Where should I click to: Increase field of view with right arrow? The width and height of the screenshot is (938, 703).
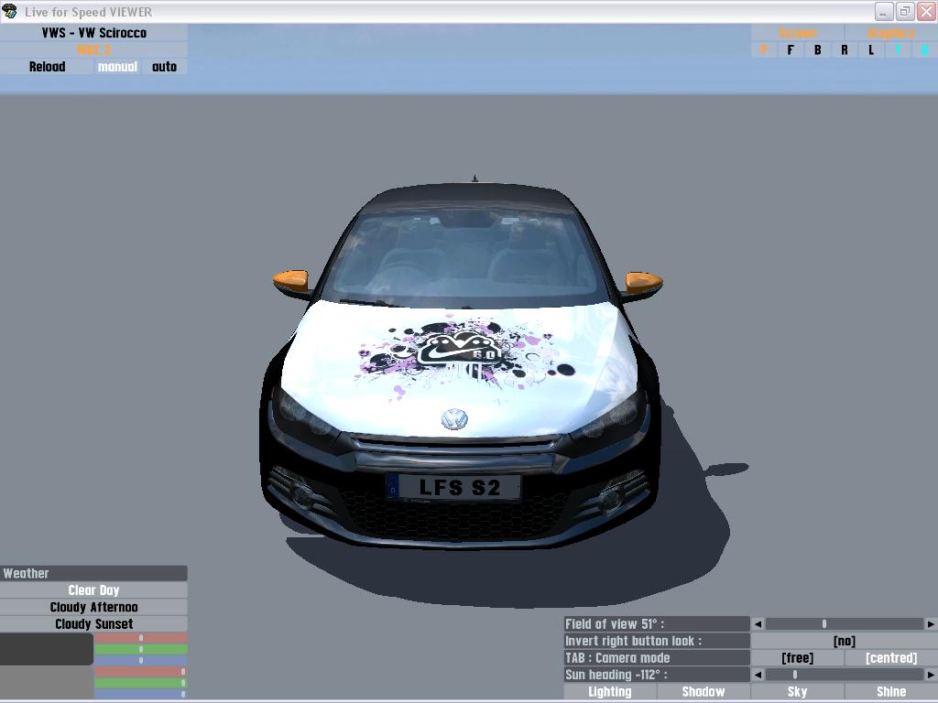click(x=931, y=624)
